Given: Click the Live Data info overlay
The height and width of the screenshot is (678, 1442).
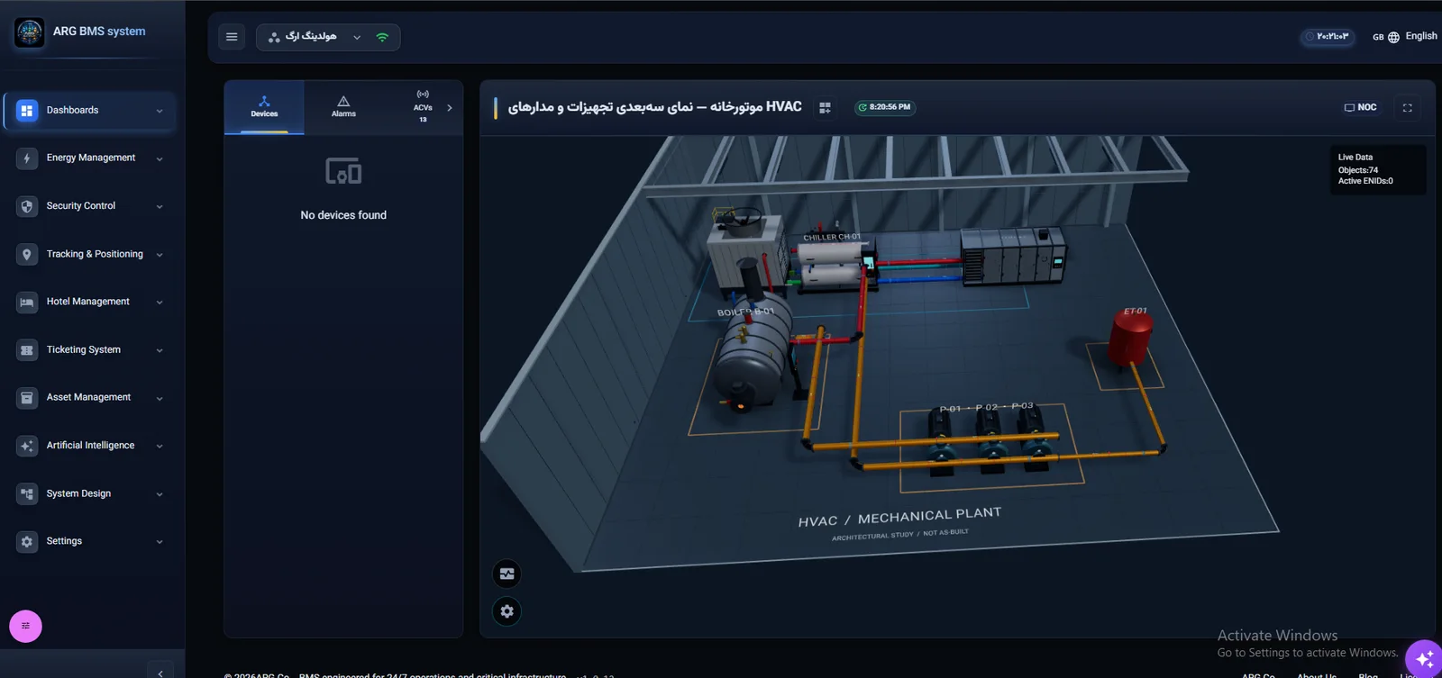Looking at the screenshot, I should [x=1378, y=169].
